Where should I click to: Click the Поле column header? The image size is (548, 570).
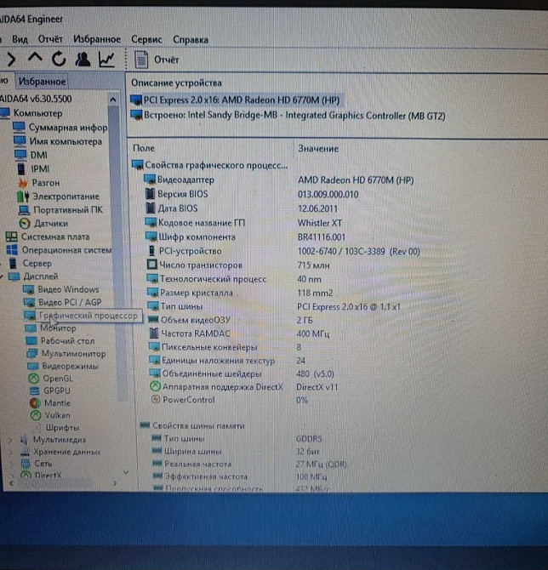pos(144,148)
